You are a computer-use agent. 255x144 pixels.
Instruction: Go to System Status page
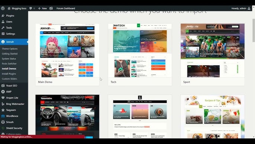pos(9,59)
